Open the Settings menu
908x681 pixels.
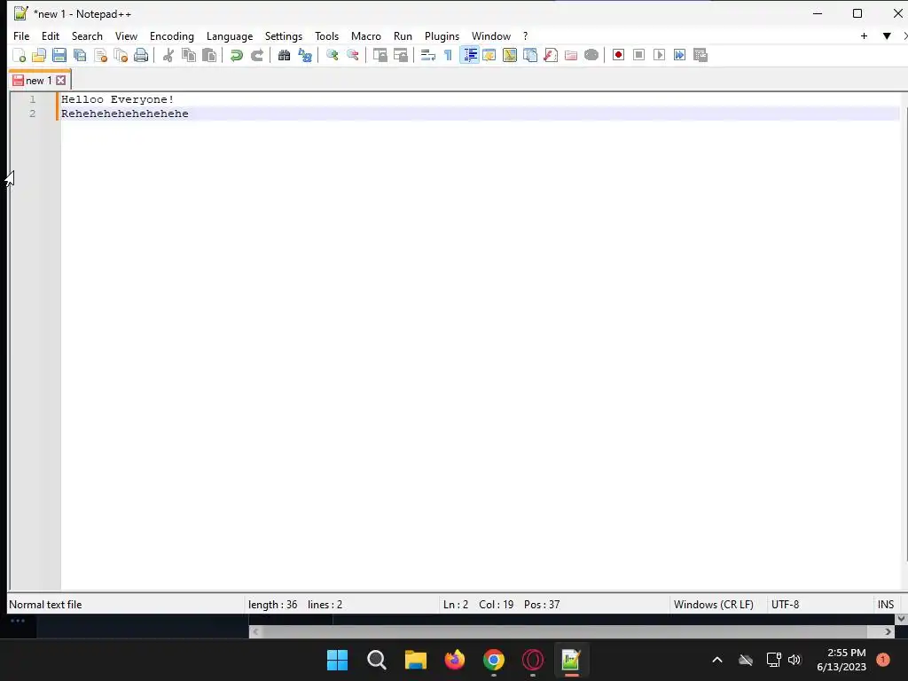[x=284, y=35]
